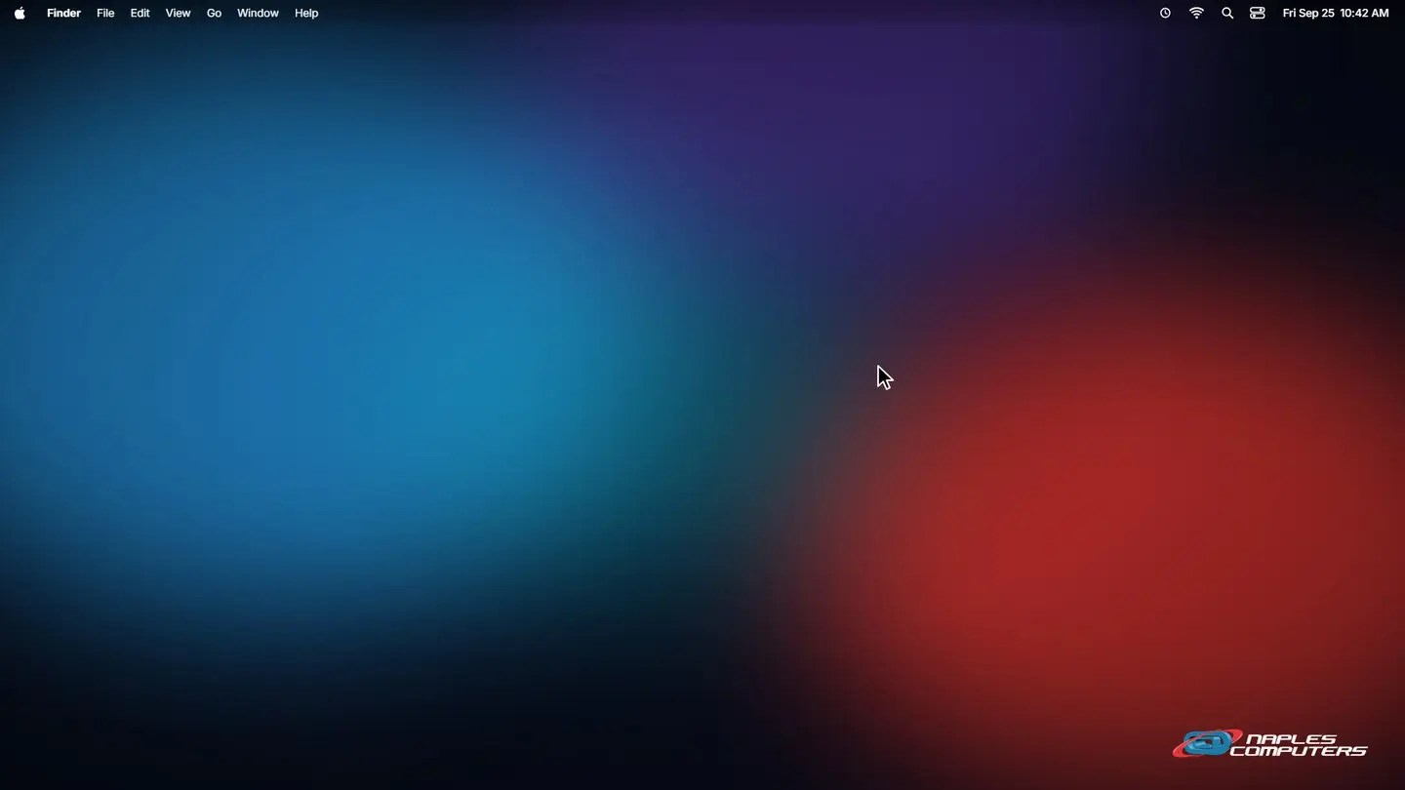Screen dimensions: 1405x790
Task: Open the Apple menu
Action: (20, 13)
